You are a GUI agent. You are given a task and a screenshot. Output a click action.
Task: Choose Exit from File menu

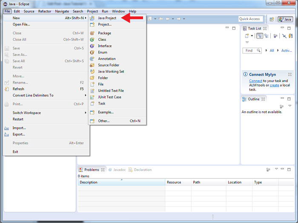tap(46, 152)
